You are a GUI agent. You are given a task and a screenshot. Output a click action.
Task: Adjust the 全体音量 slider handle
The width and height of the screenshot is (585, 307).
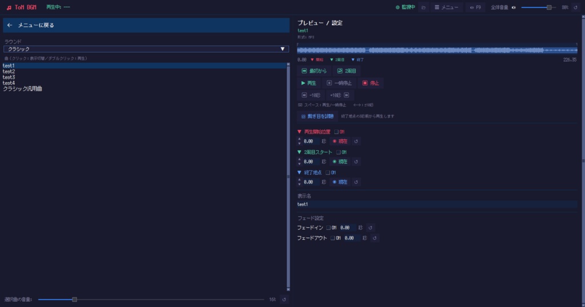549,7
